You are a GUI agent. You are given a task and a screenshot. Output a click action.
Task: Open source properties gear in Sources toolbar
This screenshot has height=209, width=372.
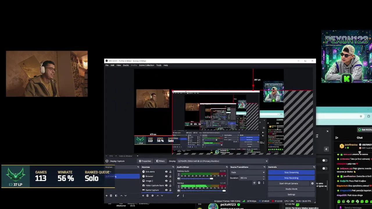pyautogui.click(x=152, y=196)
